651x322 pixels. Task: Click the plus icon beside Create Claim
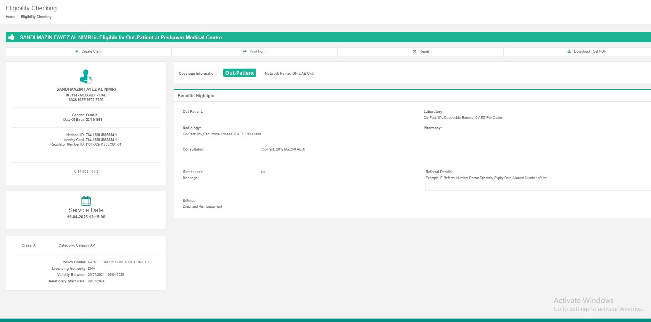point(77,51)
